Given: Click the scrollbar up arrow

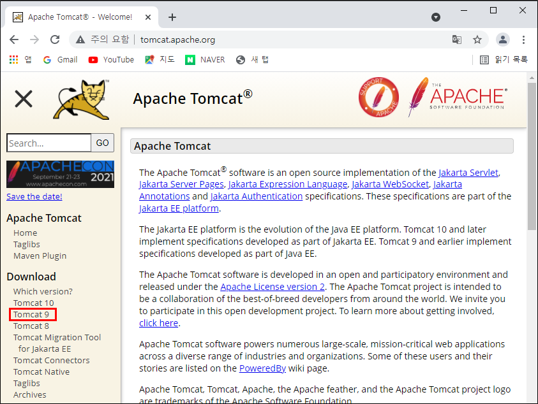Looking at the screenshot, I should [532, 78].
